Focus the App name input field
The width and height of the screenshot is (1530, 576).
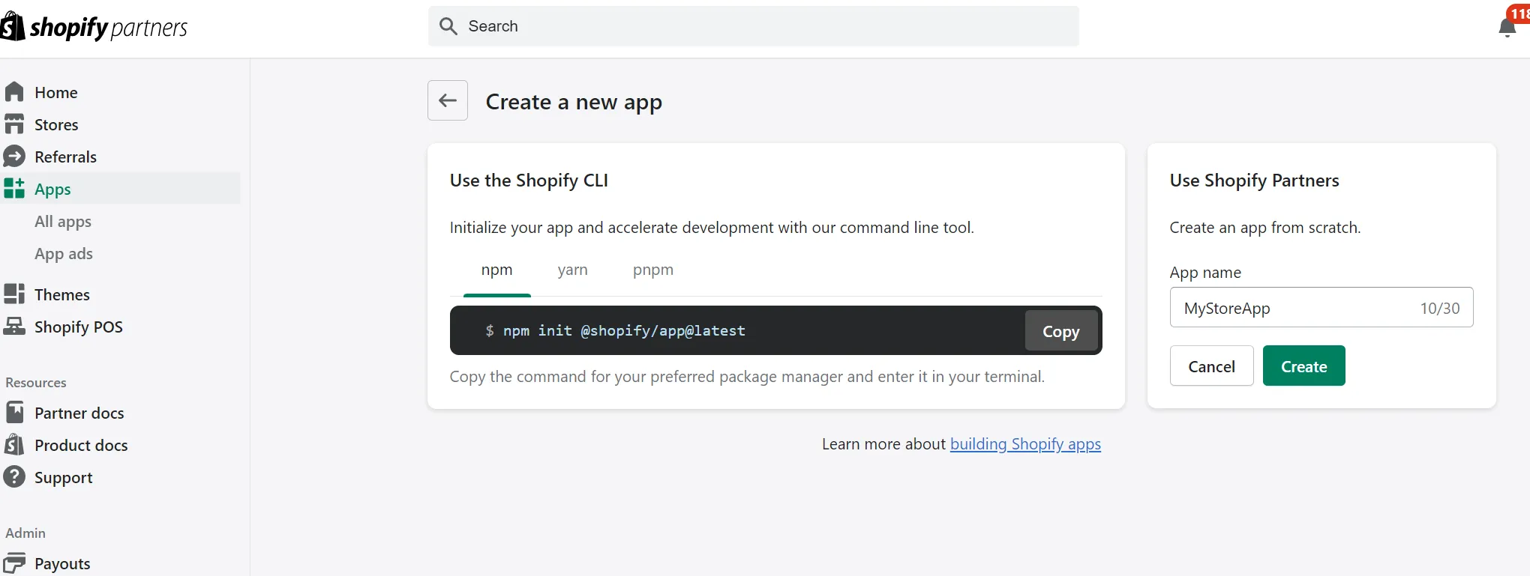(1321, 308)
